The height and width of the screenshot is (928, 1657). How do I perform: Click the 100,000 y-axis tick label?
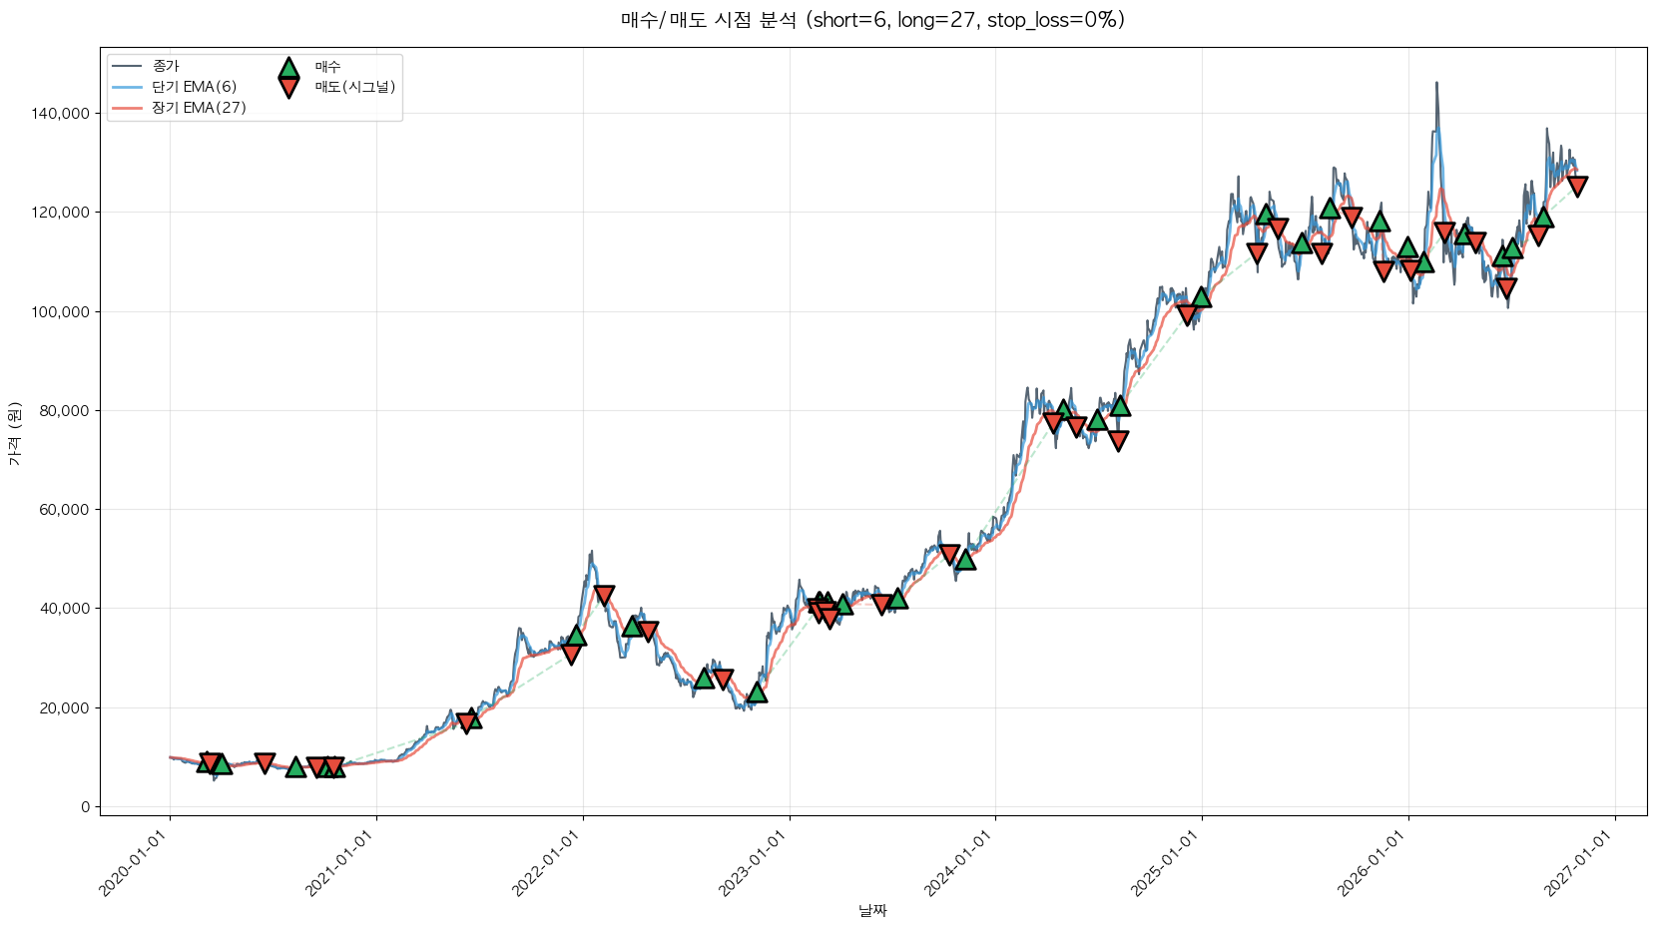tap(61, 311)
